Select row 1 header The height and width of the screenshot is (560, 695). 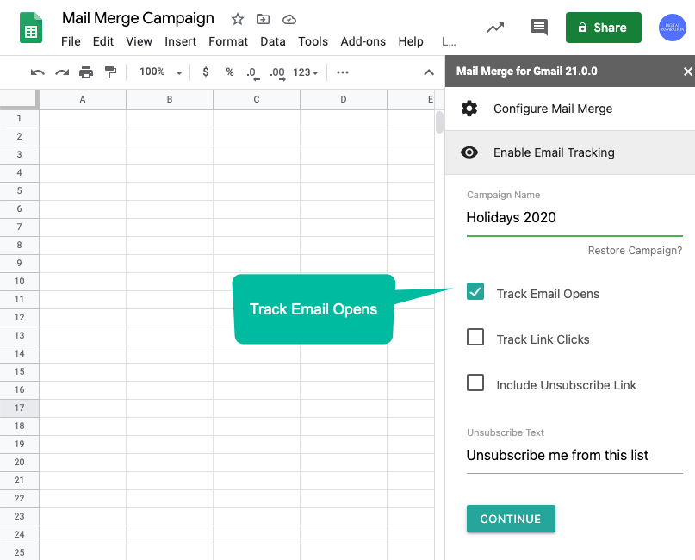point(19,118)
